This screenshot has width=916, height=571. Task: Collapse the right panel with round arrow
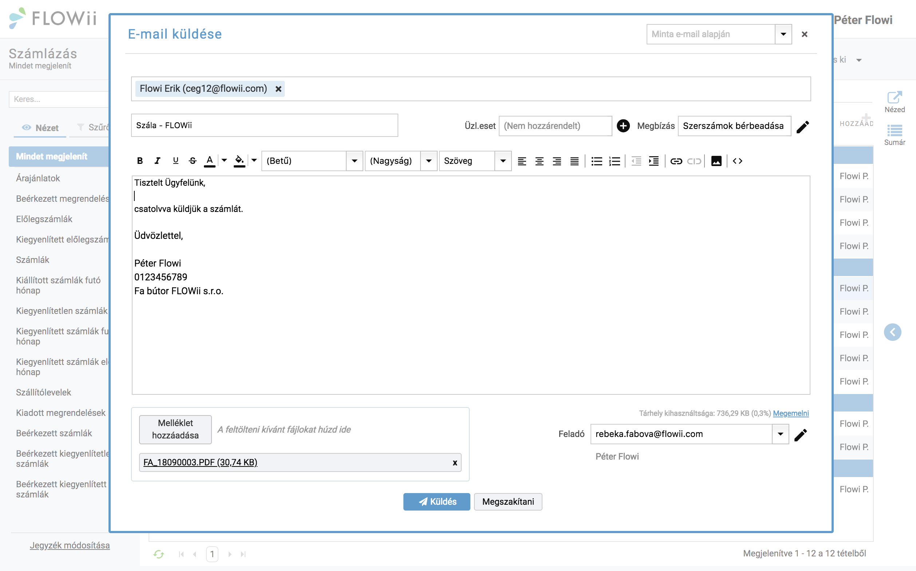893,332
